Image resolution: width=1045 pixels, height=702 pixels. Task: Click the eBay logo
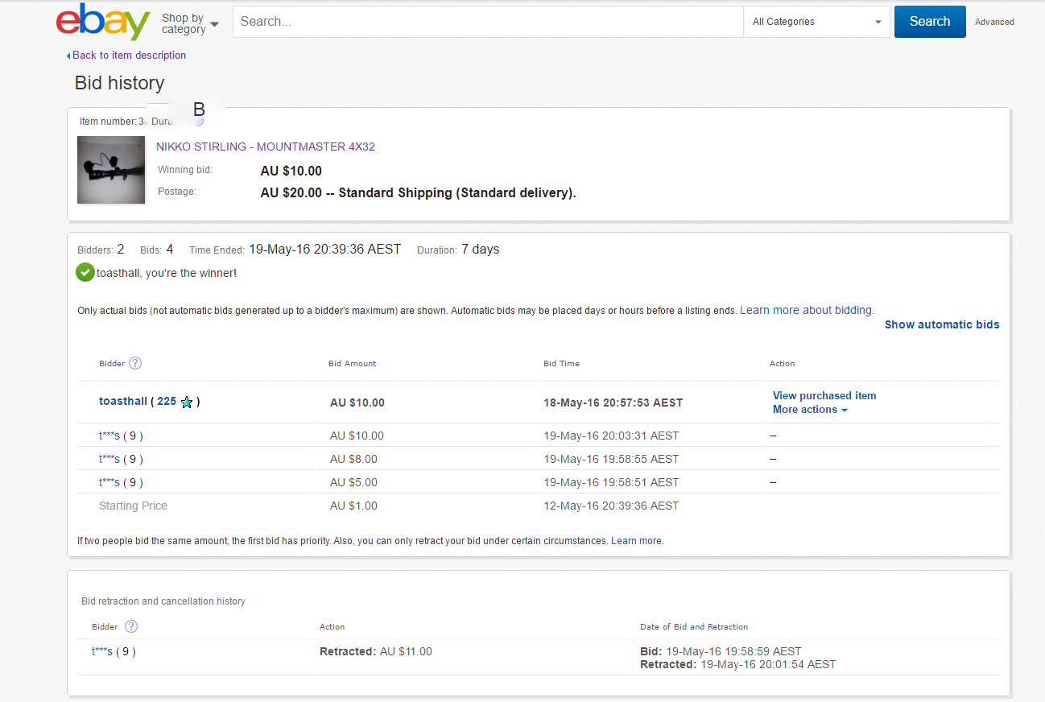102,22
